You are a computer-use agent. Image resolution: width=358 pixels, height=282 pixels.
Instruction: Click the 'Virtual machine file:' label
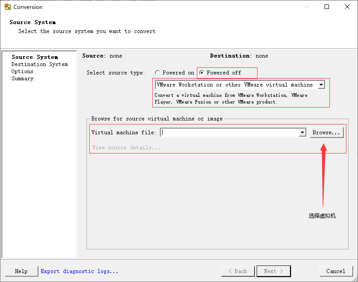(124, 133)
